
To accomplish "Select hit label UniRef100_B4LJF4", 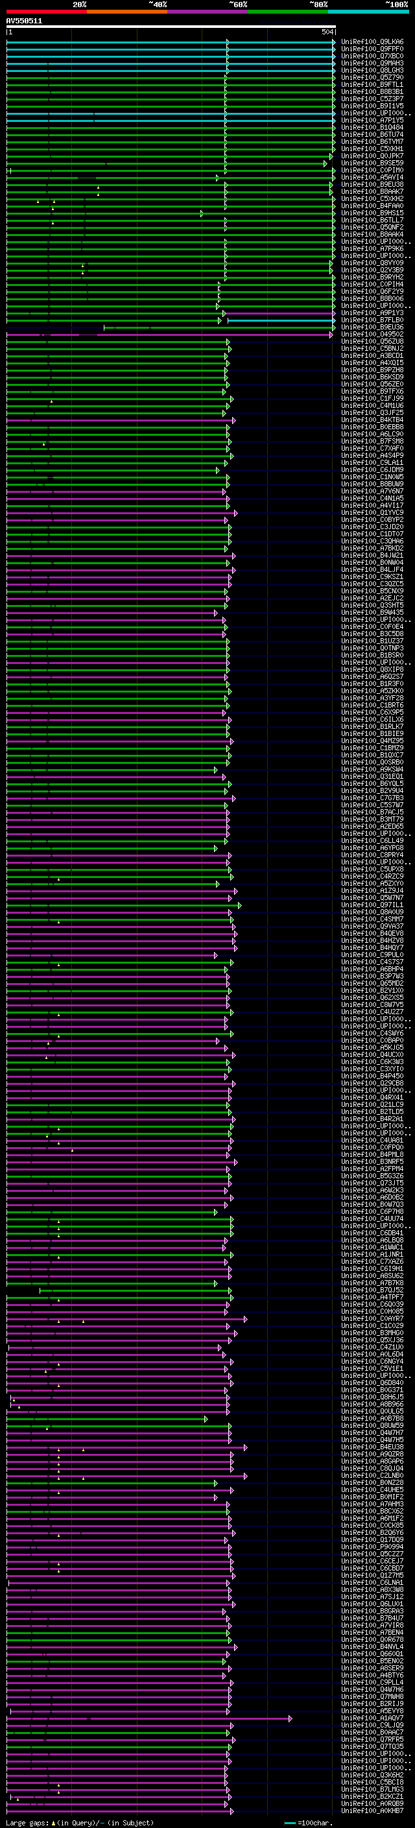I will pyautogui.click(x=372, y=570).
